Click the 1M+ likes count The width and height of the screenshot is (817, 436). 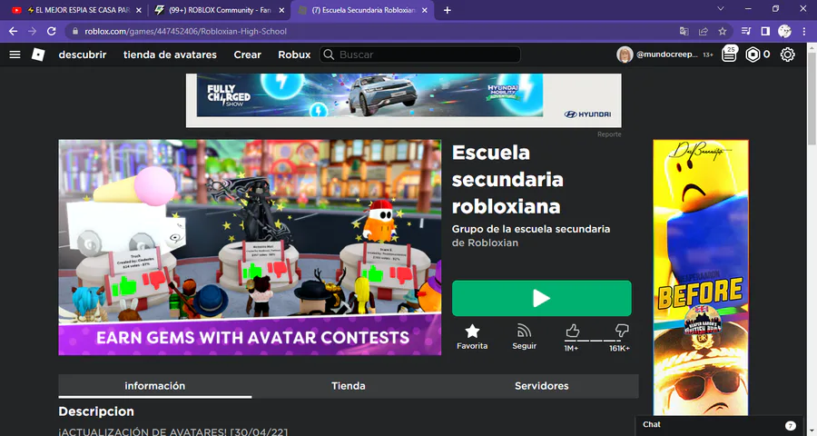coord(571,349)
